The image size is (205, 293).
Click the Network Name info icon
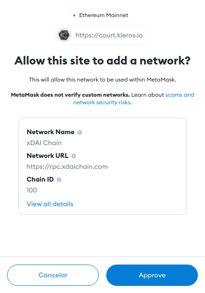tap(80, 132)
